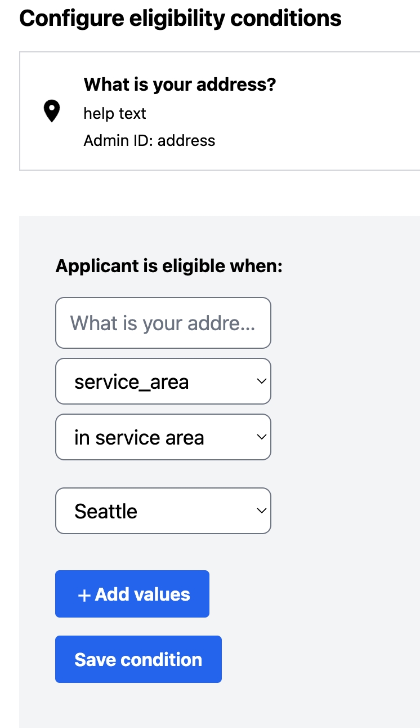Click the chevron arrow beside Seattle
This screenshot has height=728, width=420.
[261, 511]
